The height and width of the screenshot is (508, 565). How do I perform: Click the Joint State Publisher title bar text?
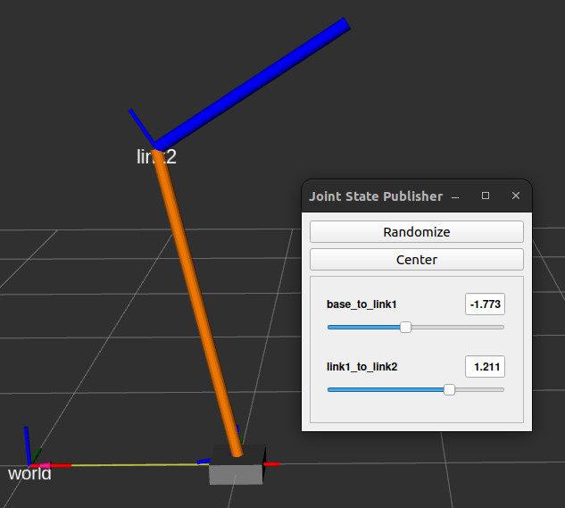point(376,196)
